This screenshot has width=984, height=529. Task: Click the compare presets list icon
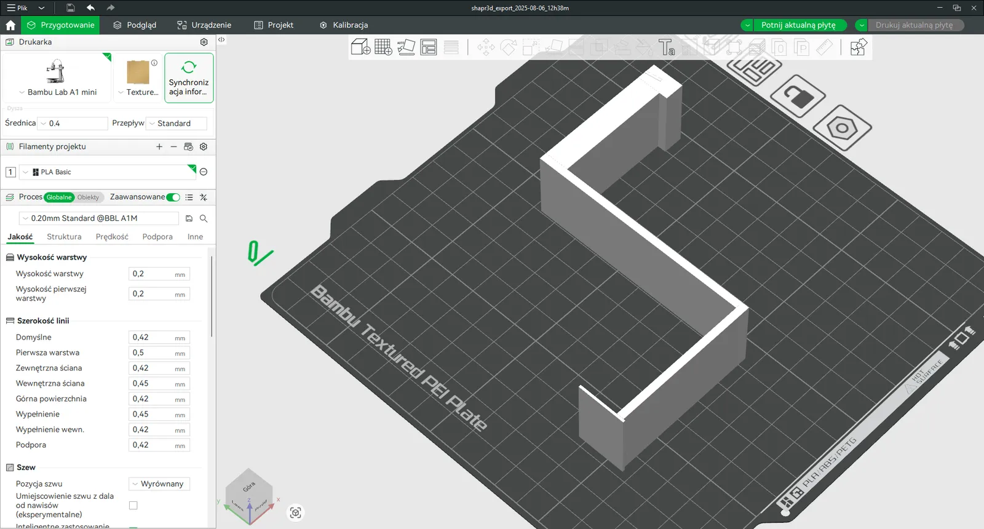click(x=189, y=197)
